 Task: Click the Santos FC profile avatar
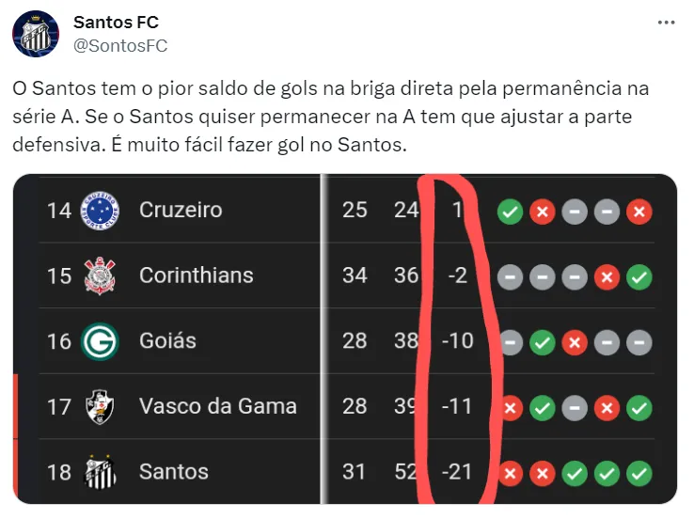36,34
